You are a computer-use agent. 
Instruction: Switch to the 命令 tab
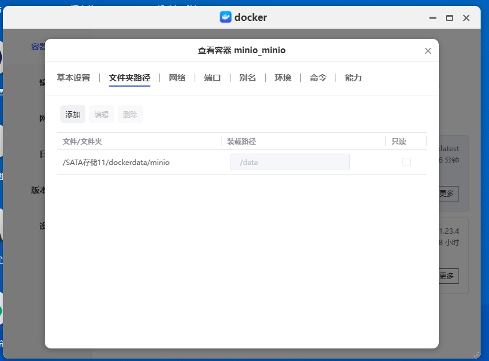318,78
